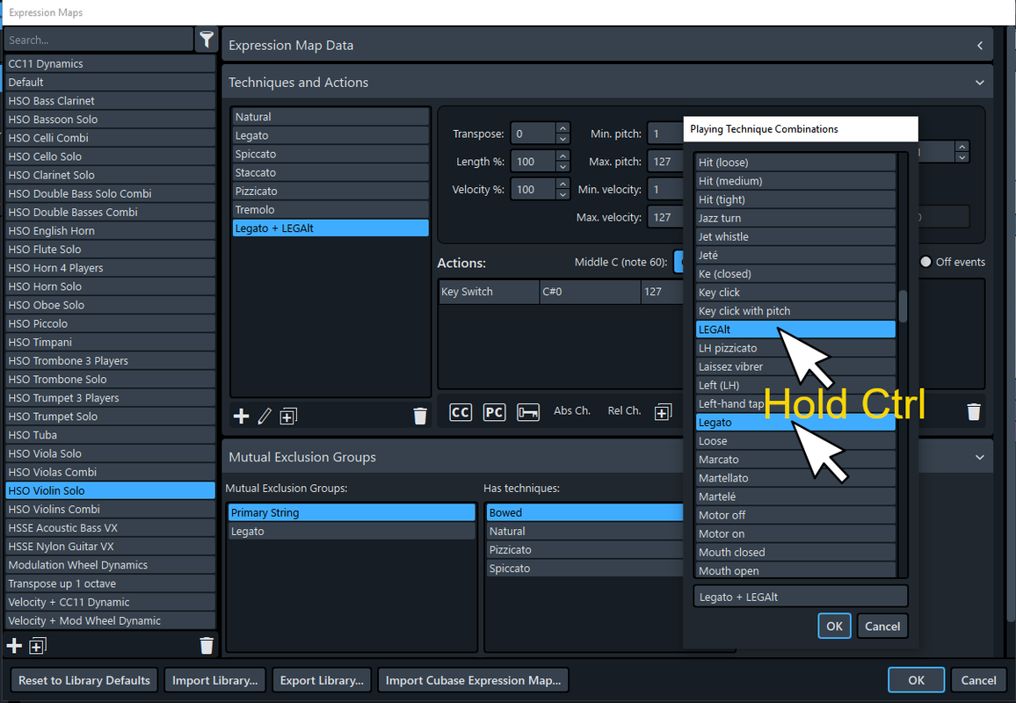Duplicate the selected action
Image resolution: width=1016 pixels, height=703 pixels.
pyautogui.click(x=663, y=412)
